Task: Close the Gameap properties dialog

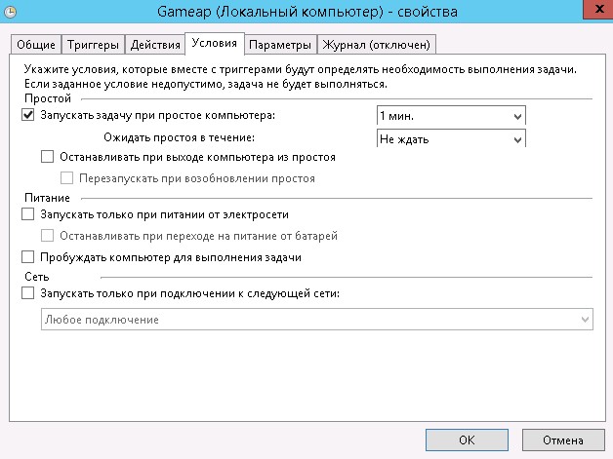Action: [x=589, y=13]
